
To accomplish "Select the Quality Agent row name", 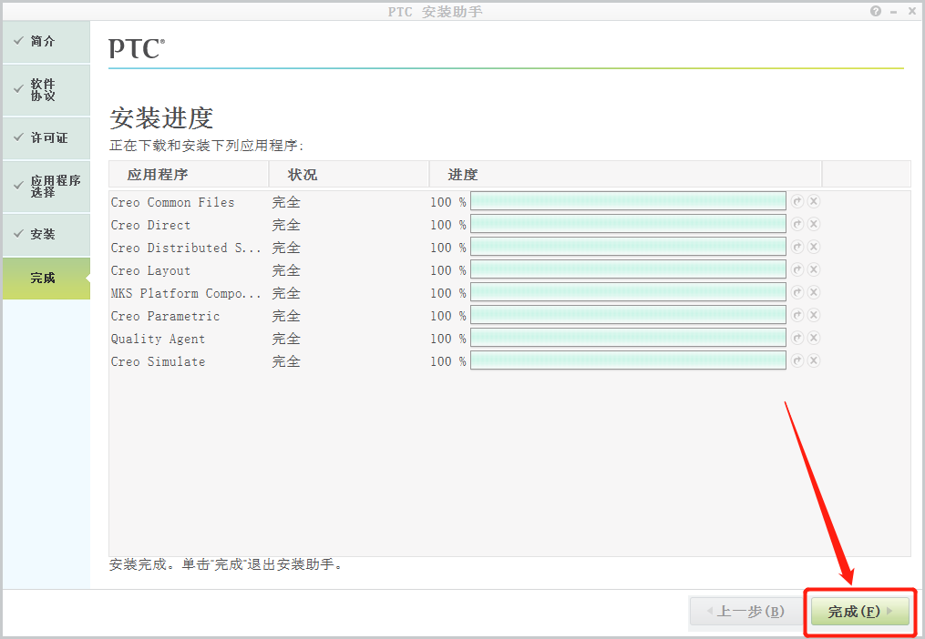I will click(x=158, y=339).
